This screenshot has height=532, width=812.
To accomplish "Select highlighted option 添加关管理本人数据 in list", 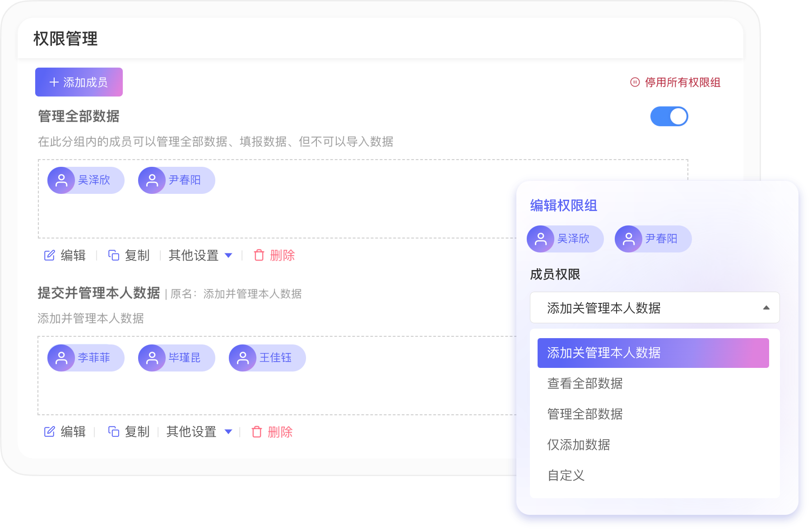I will (653, 353).
